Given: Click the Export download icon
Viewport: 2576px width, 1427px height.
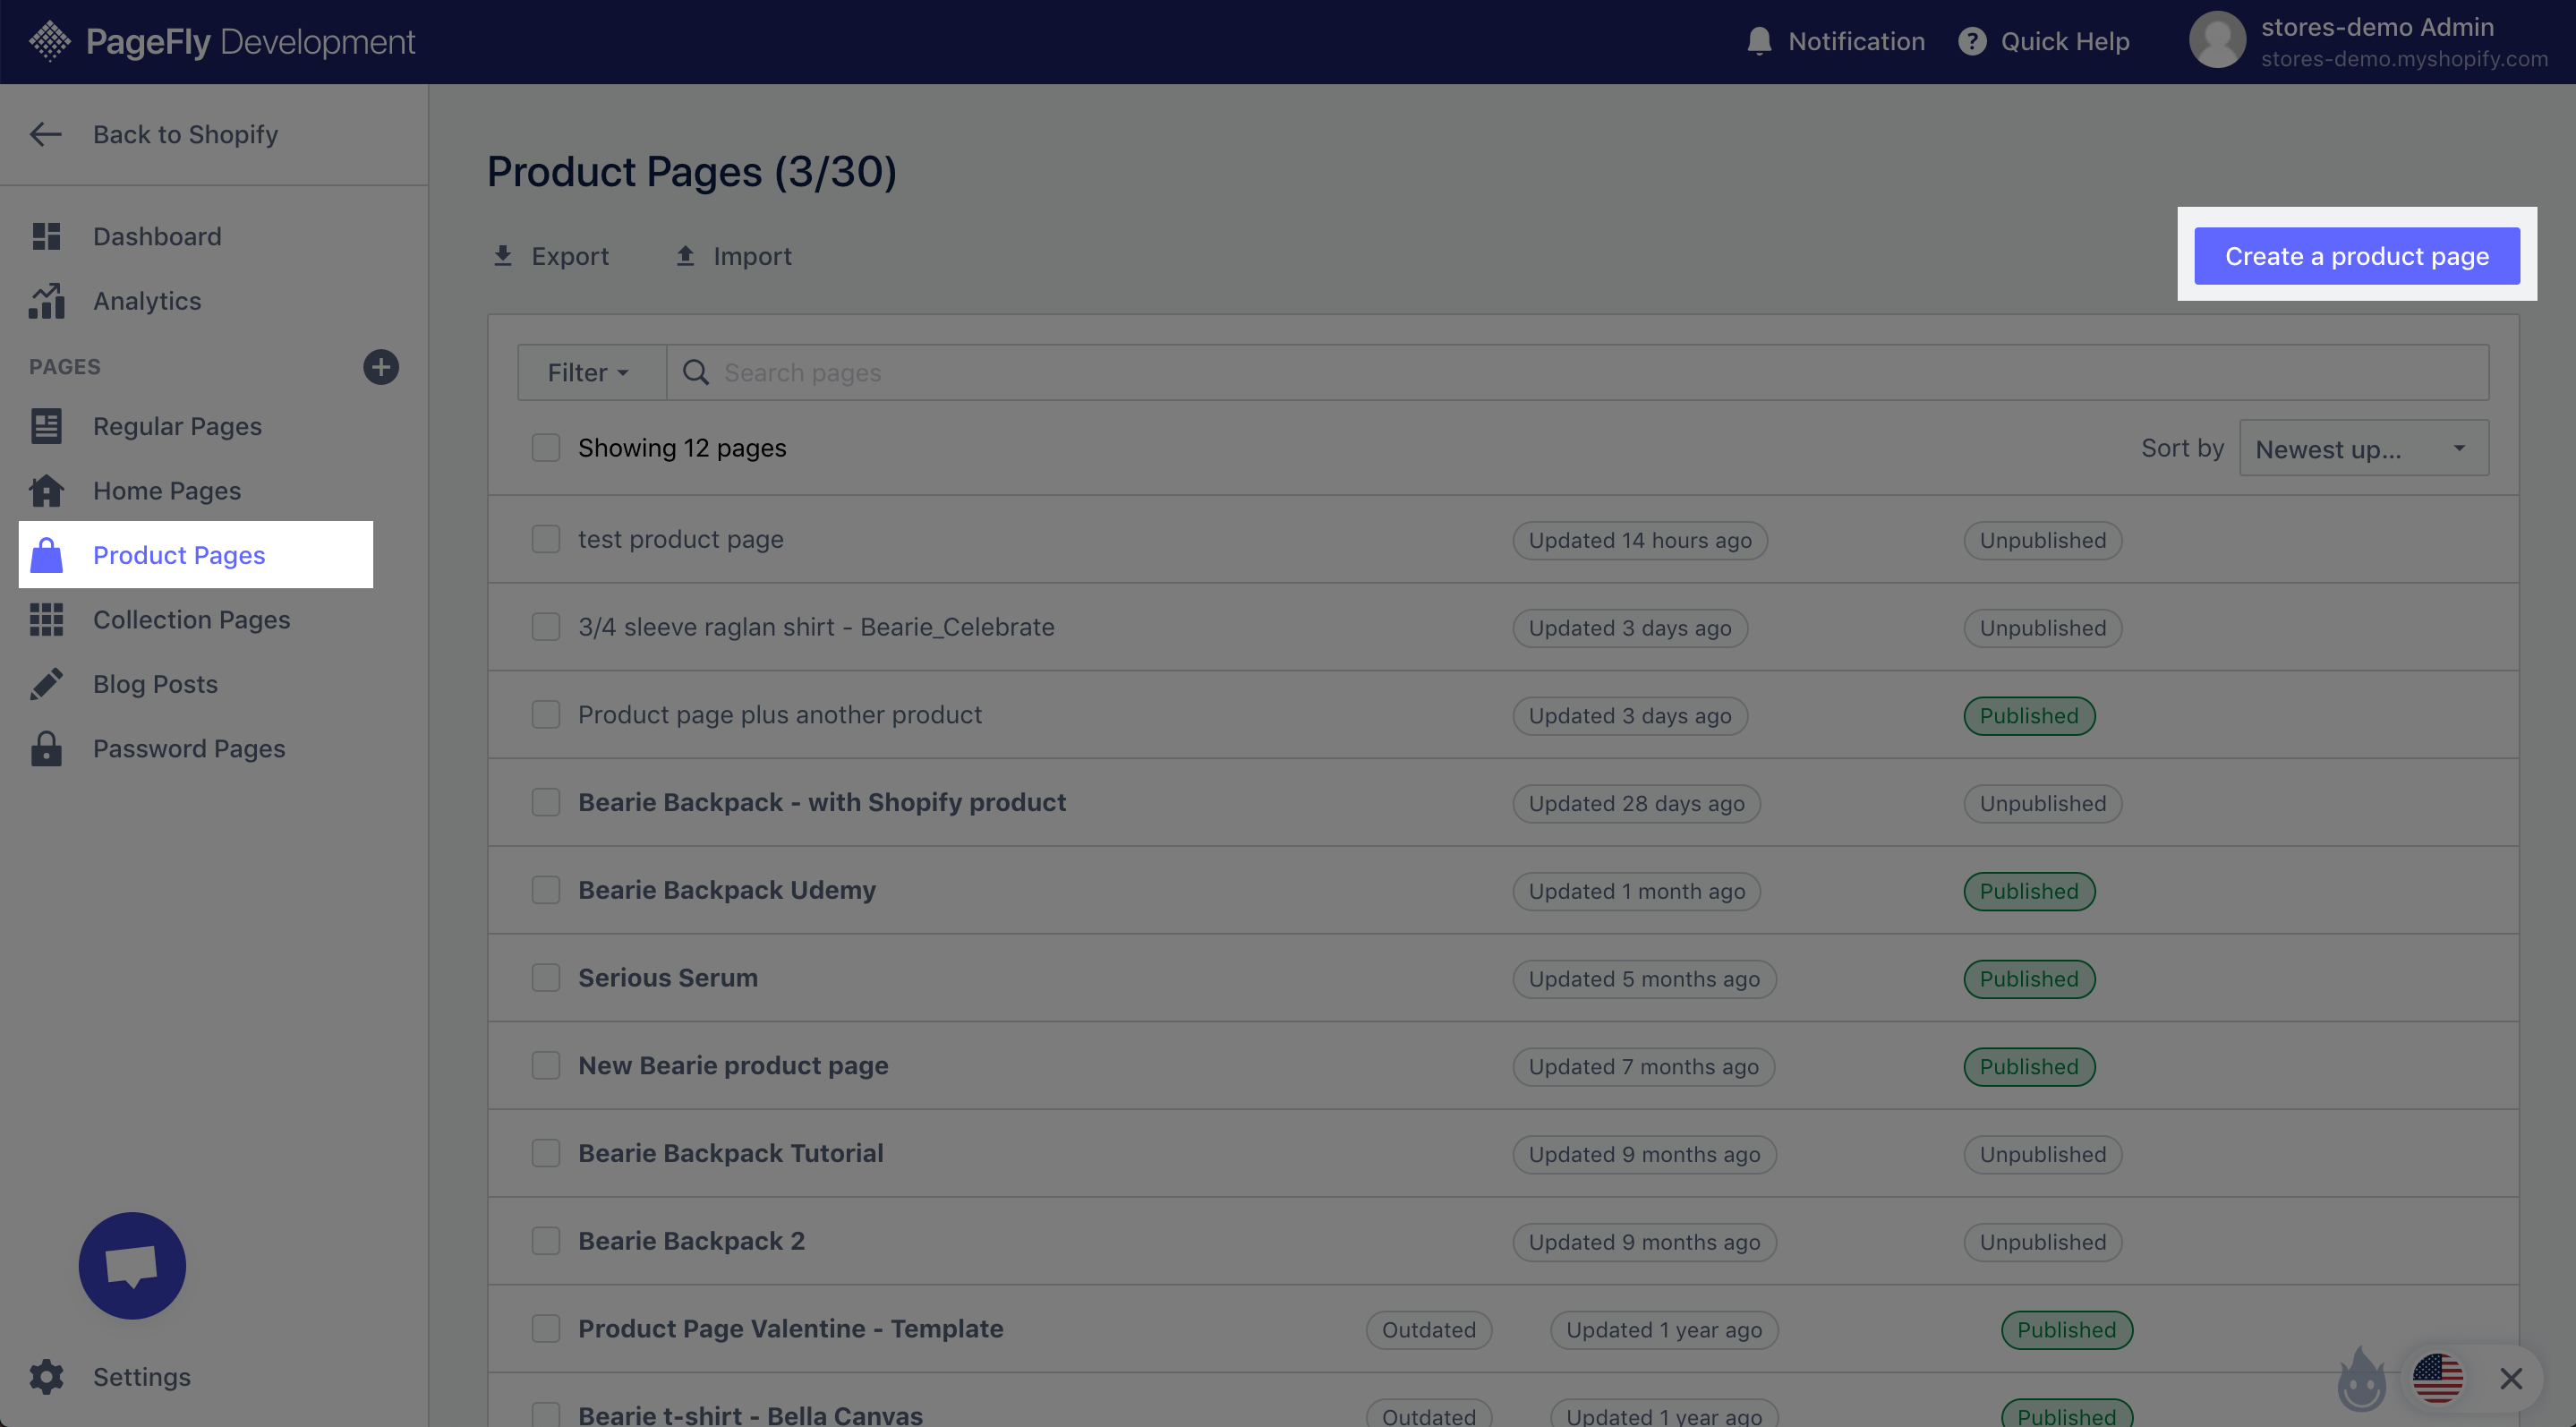Looking at the screenshot, I should point(503,256).
